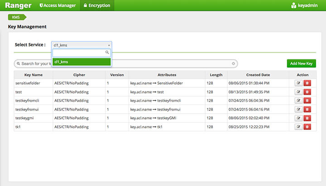Click the keyadmin user icon
Viewport: 326px width, 186px height.
pos(293,5)
